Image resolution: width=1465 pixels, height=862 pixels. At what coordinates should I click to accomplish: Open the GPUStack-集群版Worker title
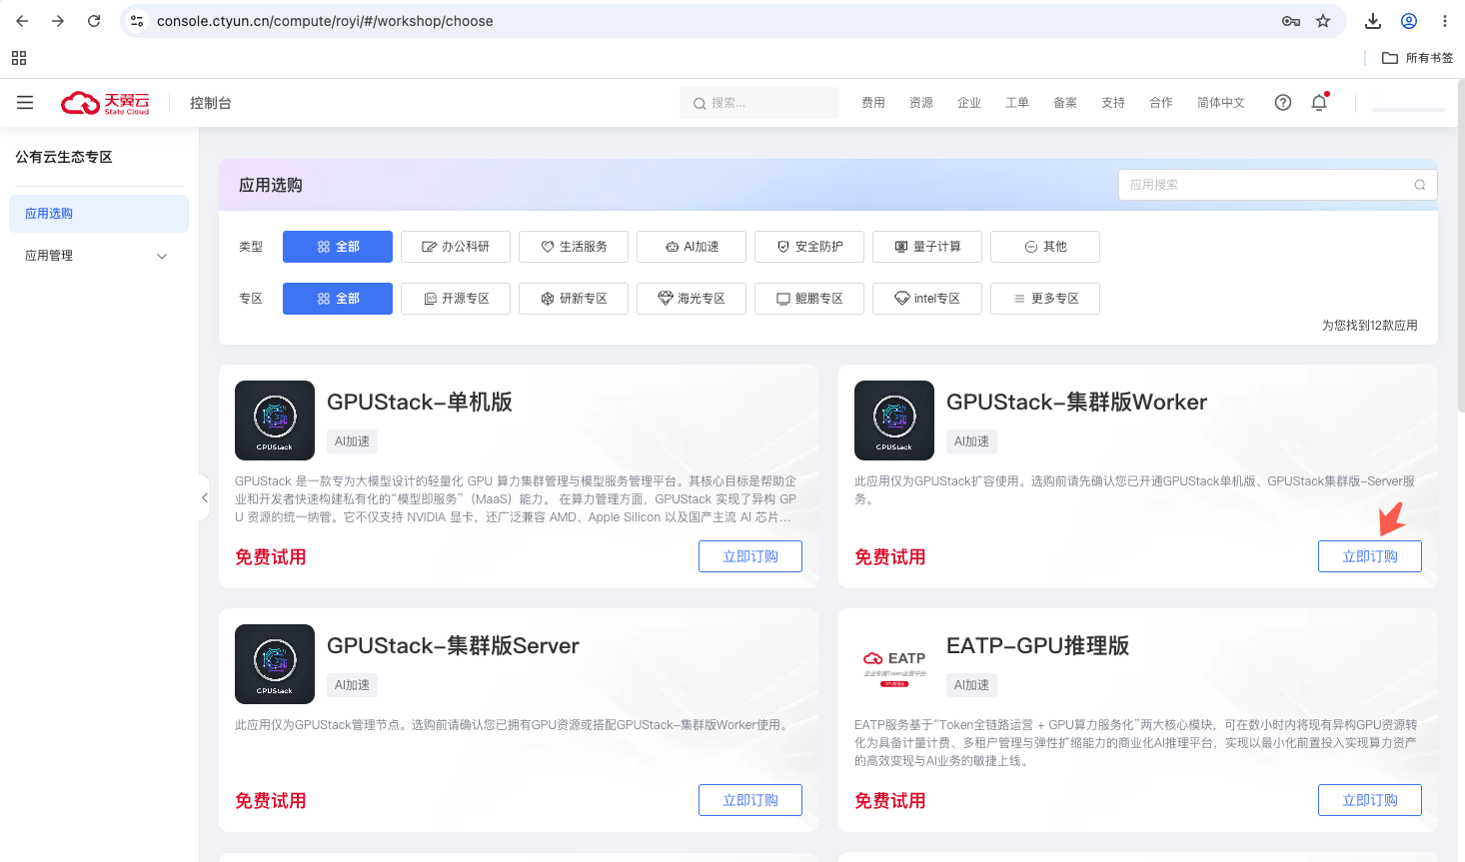(1077, 402)
